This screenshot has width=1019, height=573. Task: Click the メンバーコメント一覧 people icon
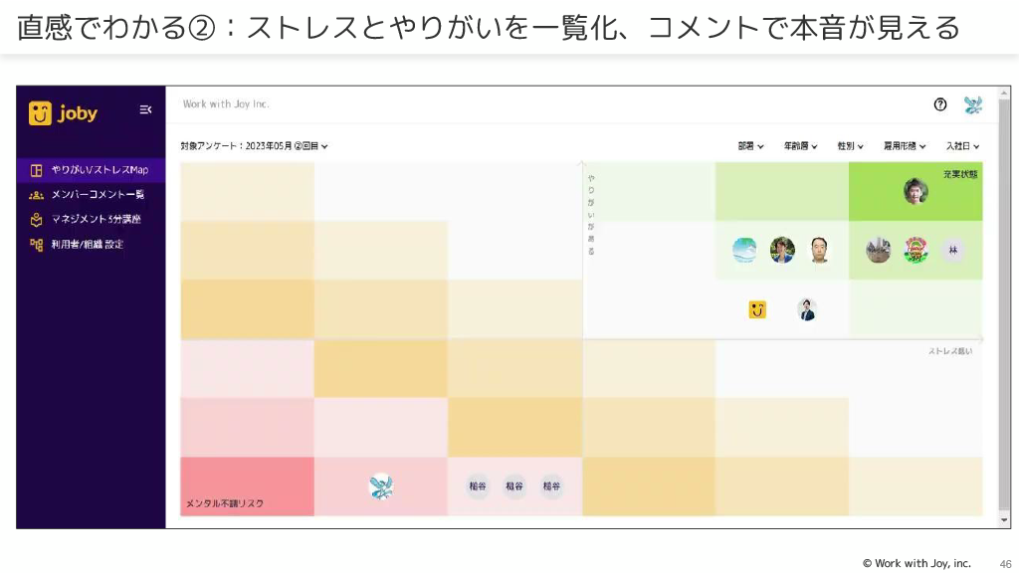(x=36, y=195)
